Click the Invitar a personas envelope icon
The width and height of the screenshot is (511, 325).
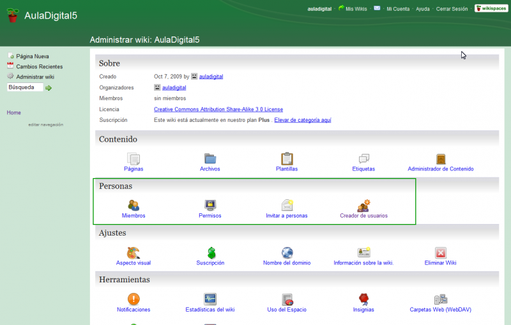287,205
